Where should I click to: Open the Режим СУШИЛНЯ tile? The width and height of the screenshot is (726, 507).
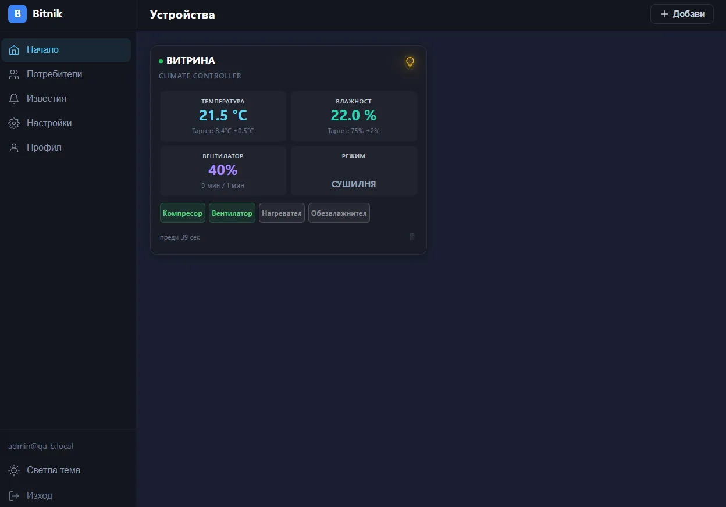click(x=354, y=171)
